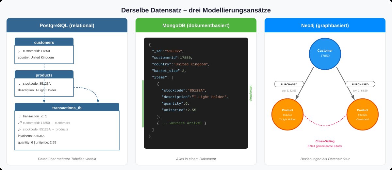Screen dimensions: 392x170
Task: Click the JSON line "quantity":6
Action: pyautogui.click(x=176, y=103)
